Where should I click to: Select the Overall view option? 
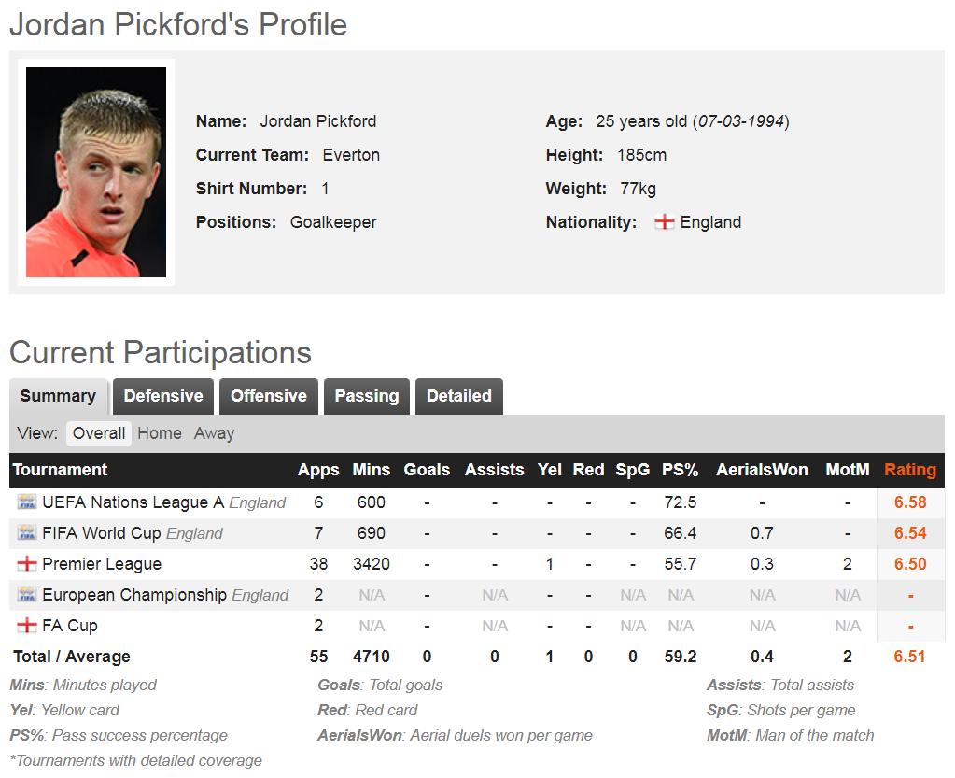click(x=99, y=433)
